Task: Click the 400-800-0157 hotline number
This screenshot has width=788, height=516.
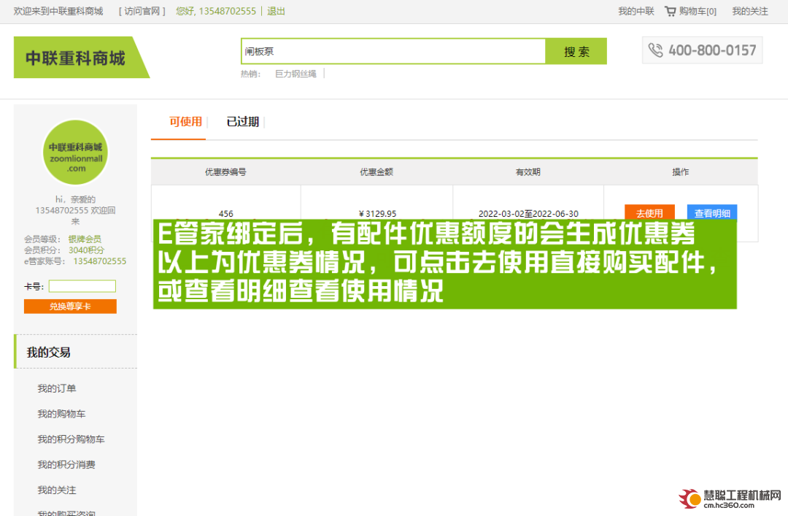Action: [712, 50]
